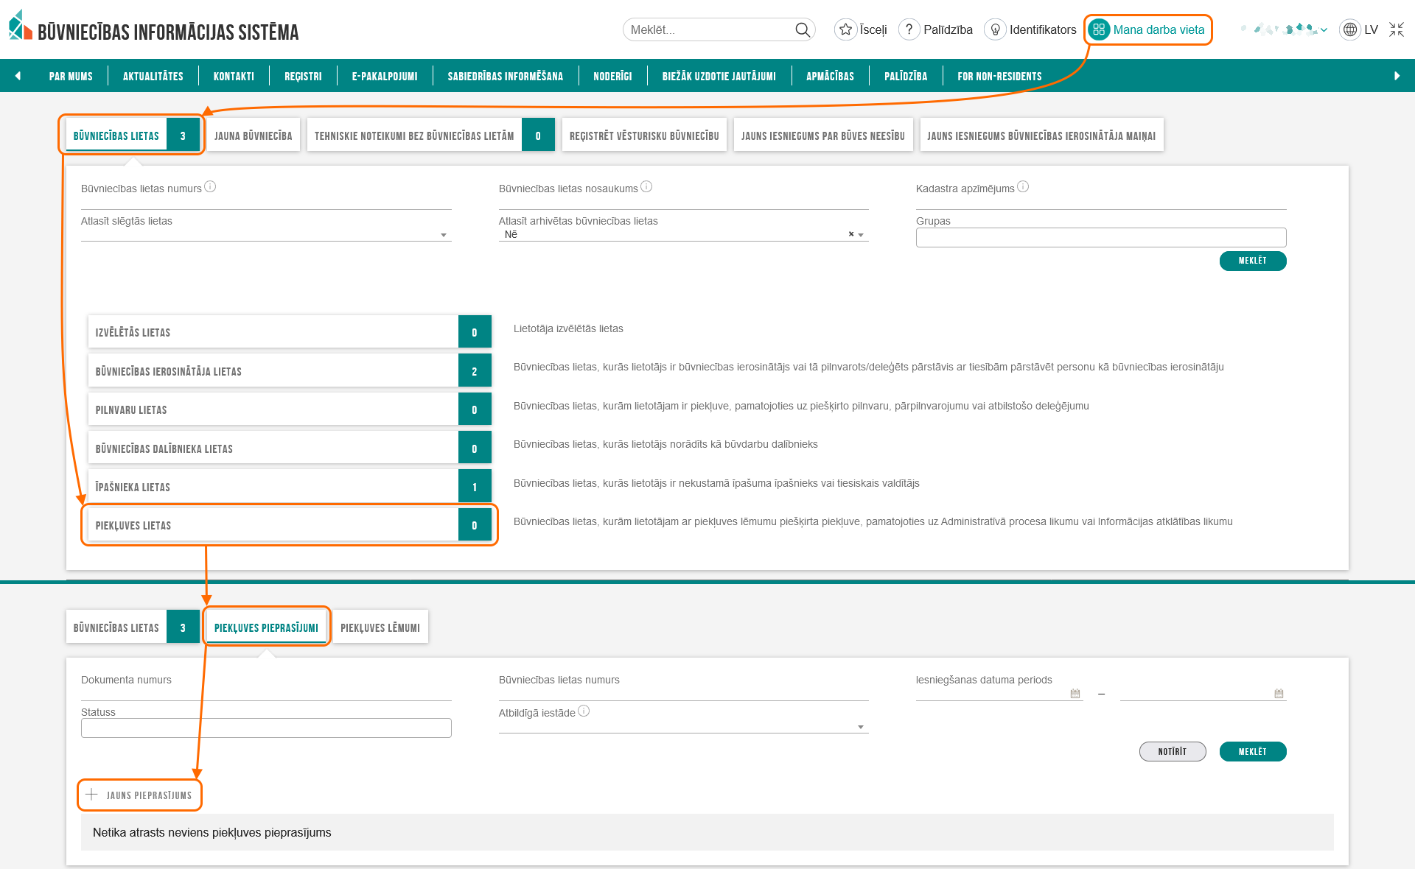Click the search magnifier icon
The height and width of the screenshot is (869, 1415).
802,29
